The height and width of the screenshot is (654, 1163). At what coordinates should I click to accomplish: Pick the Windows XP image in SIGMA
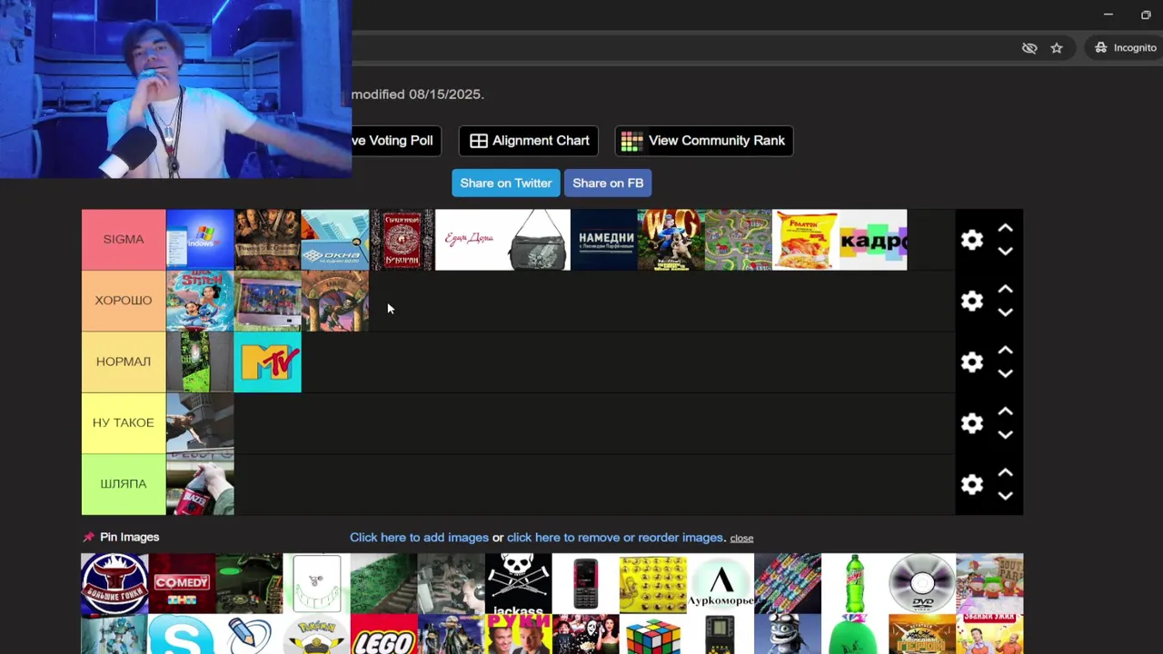click(x=200, y=240)
